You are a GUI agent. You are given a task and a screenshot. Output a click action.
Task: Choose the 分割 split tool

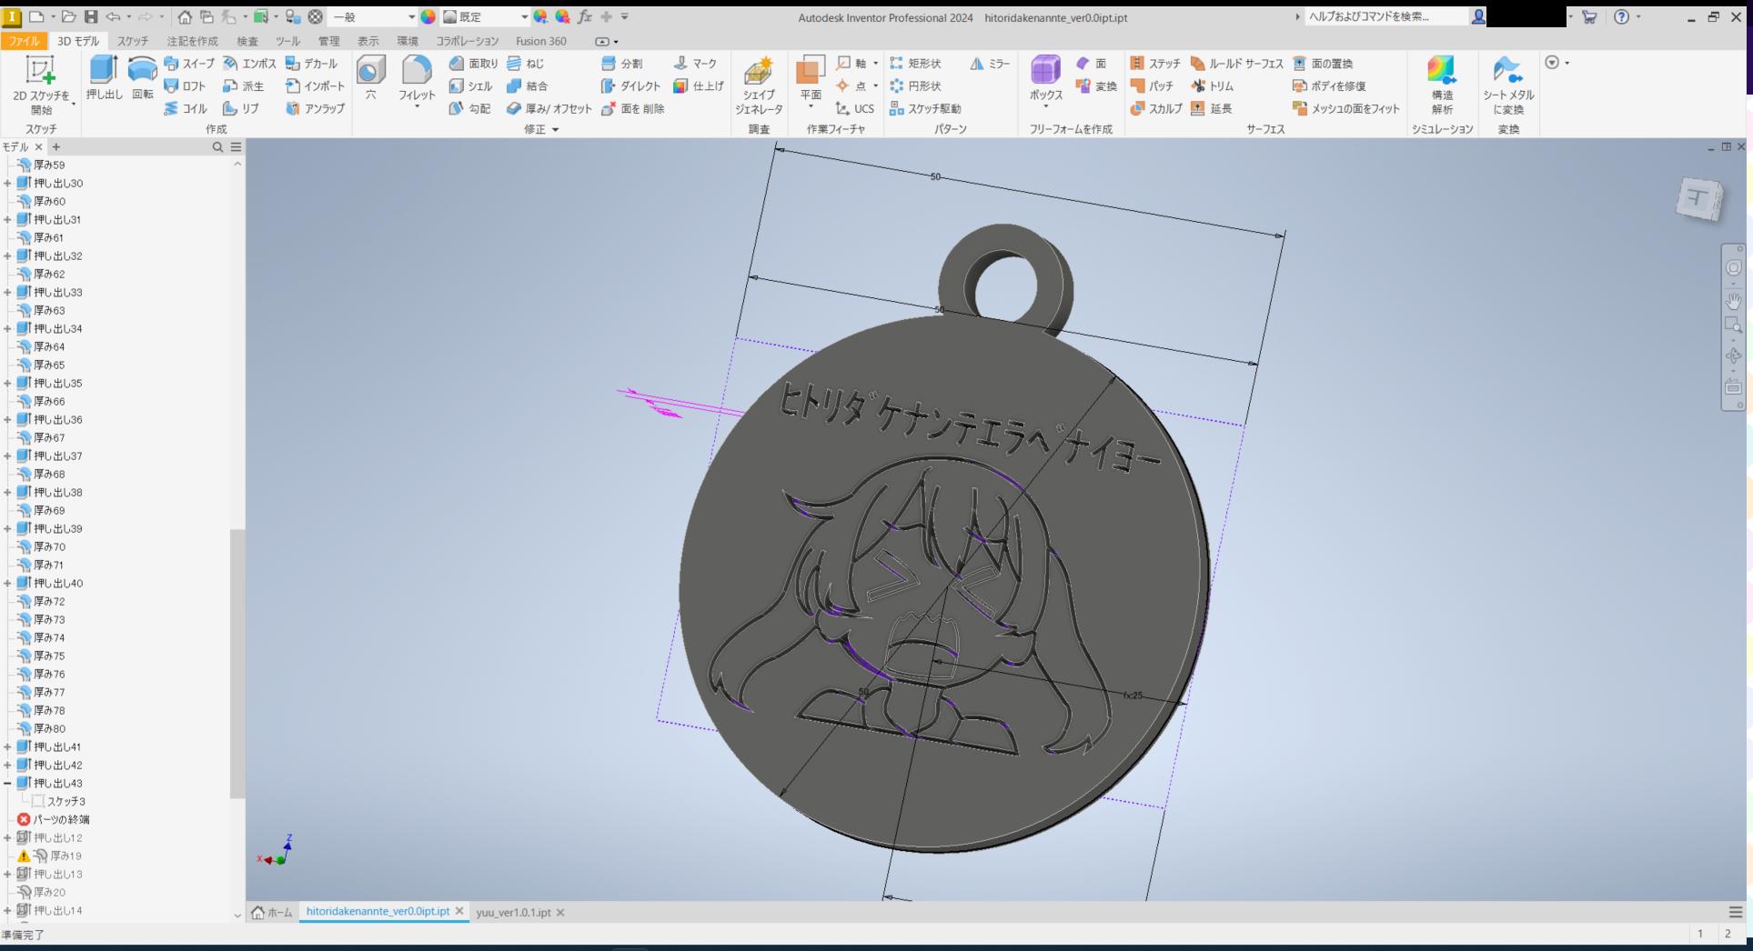(621, 64)
